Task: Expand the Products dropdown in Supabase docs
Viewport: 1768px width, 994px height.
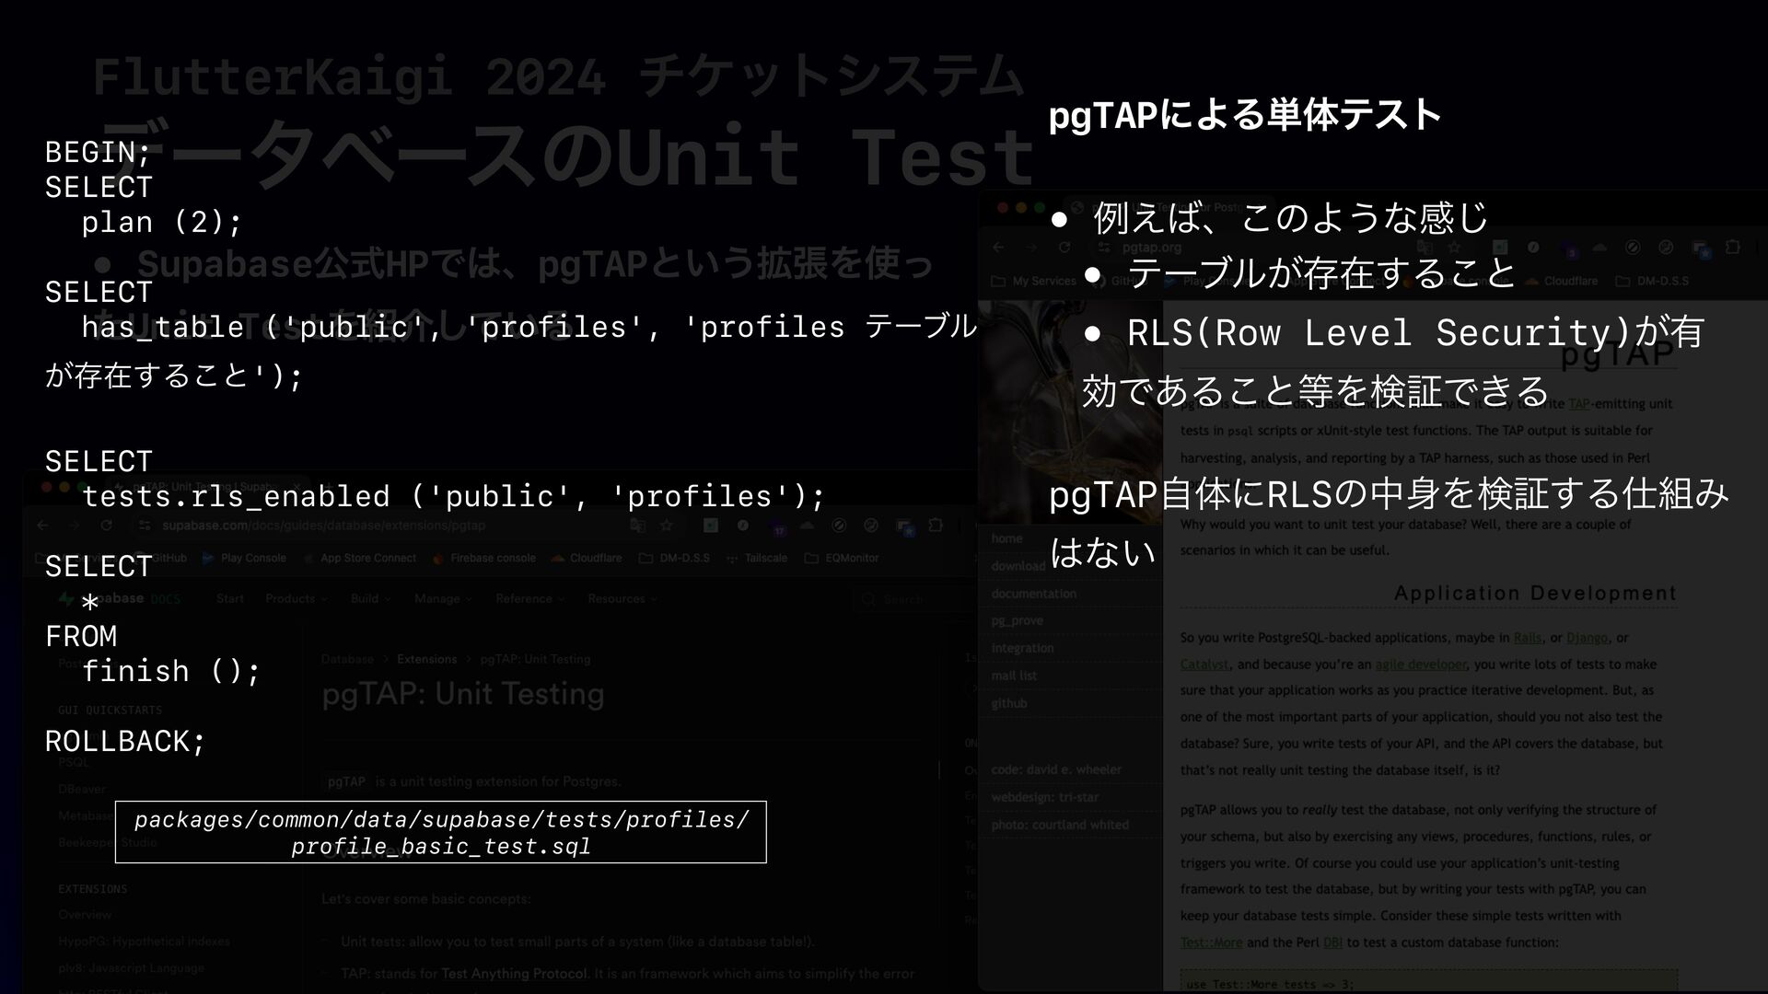Action: coord(296,598)
